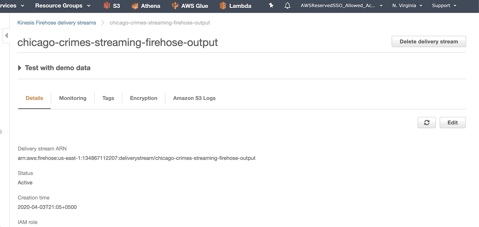Expand Test with demo data section
Image resolution: width=479 pixels, height=227 pixels.
pyautogui.click(x=54, y=68)
